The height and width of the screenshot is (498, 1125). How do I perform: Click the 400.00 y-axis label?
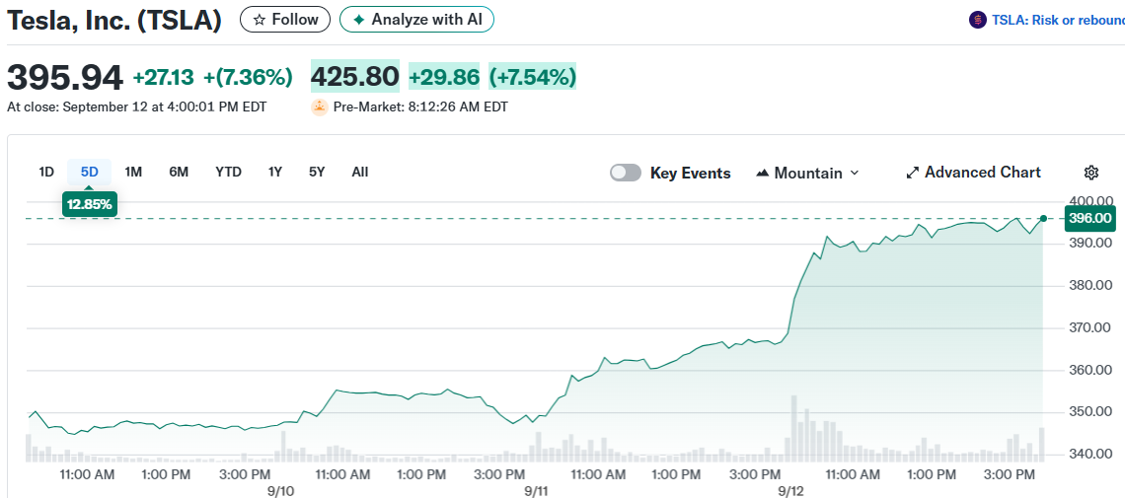click(x=1090, y=200)
